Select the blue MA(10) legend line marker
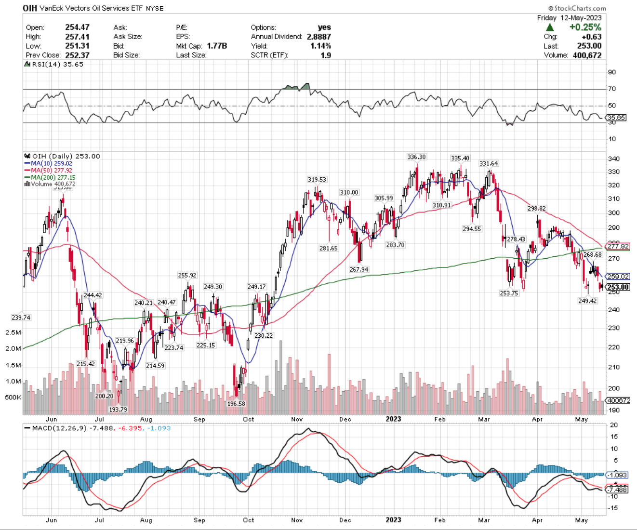Screen dimensions: 637x530 click(x=27, y=163)
